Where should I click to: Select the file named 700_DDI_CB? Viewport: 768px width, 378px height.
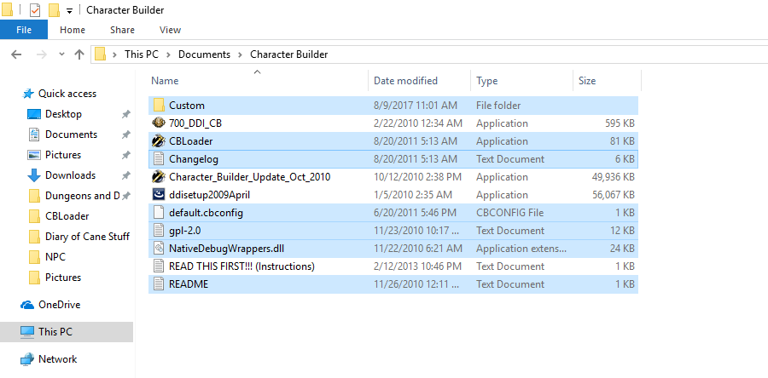[195, 123]
